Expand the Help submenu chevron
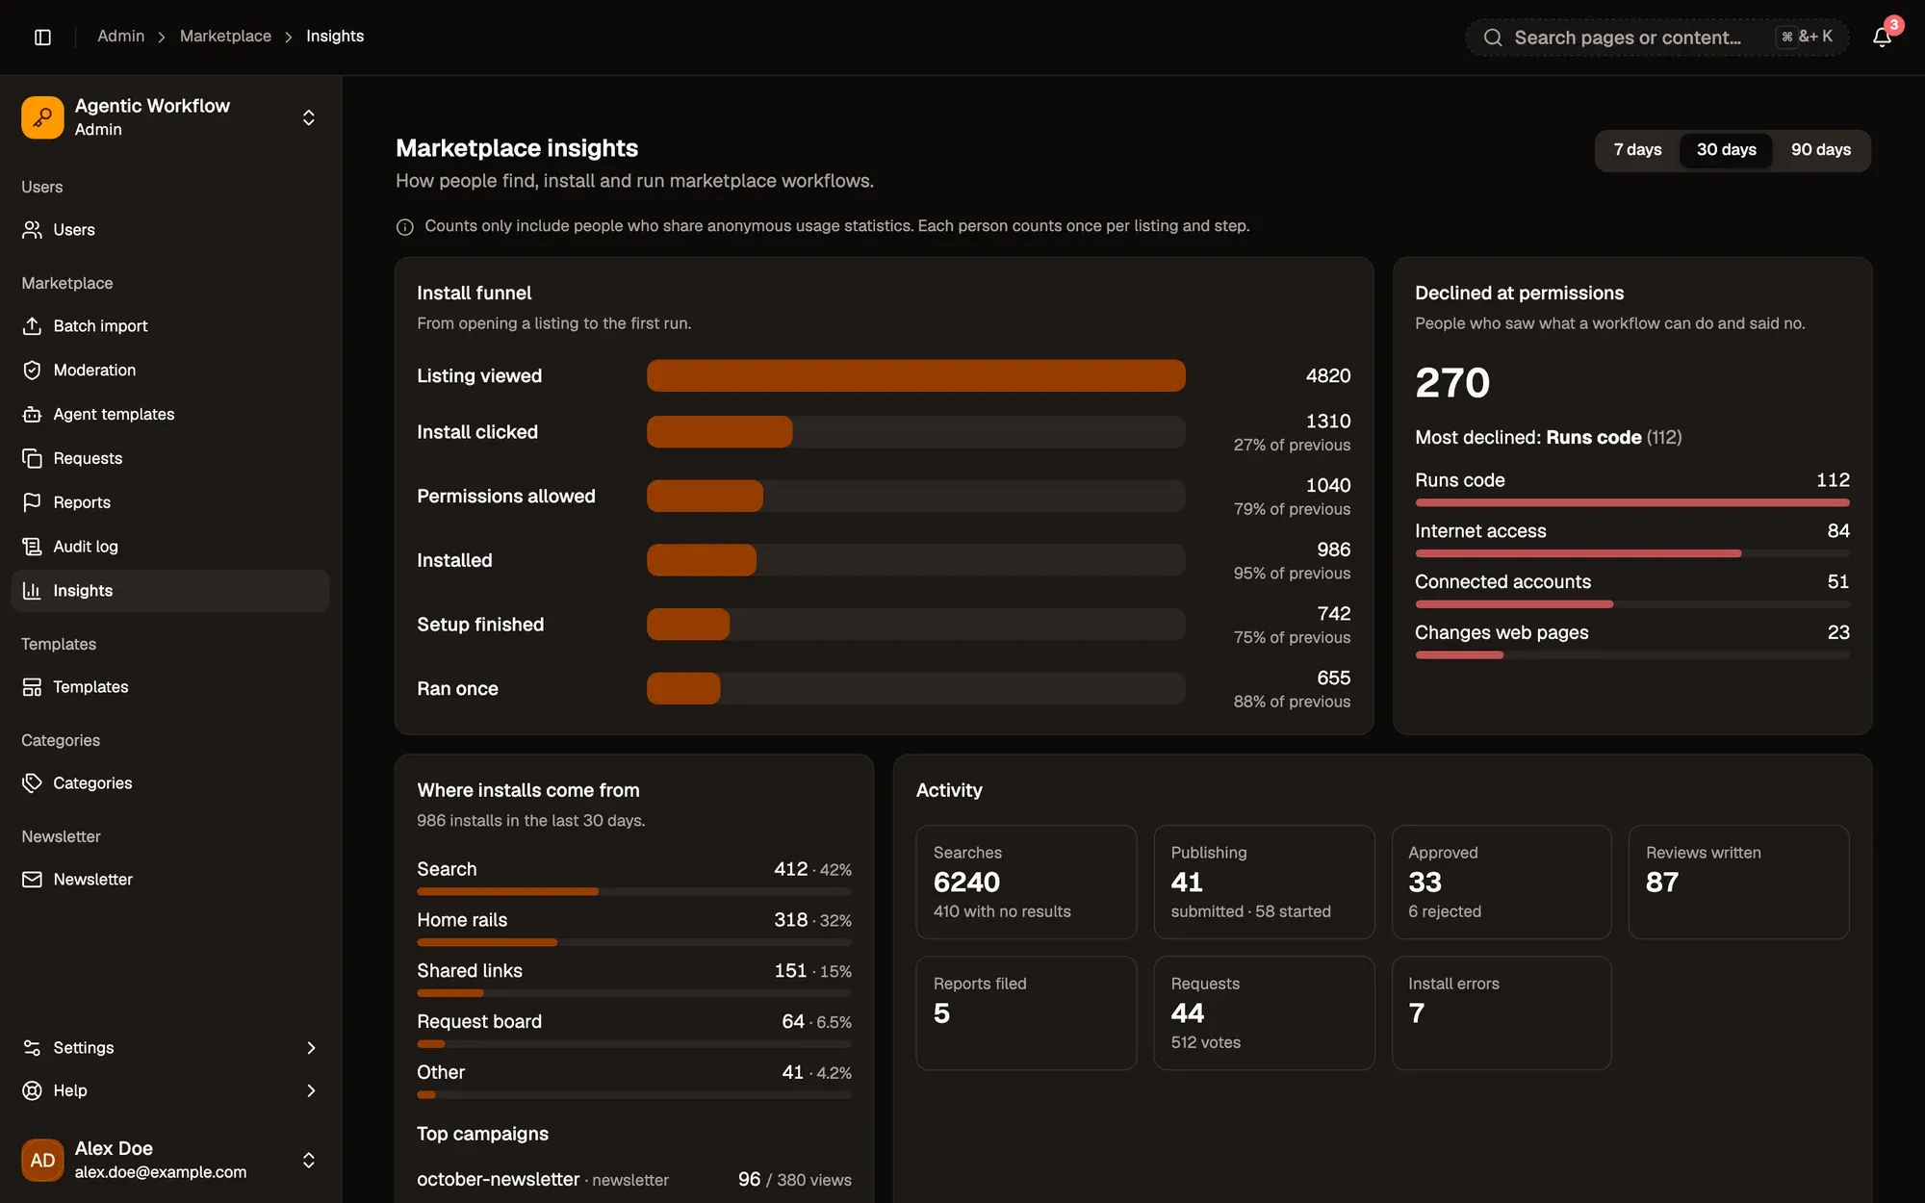Viewport: 1925px width, 1203px height. click(311, 1090)
